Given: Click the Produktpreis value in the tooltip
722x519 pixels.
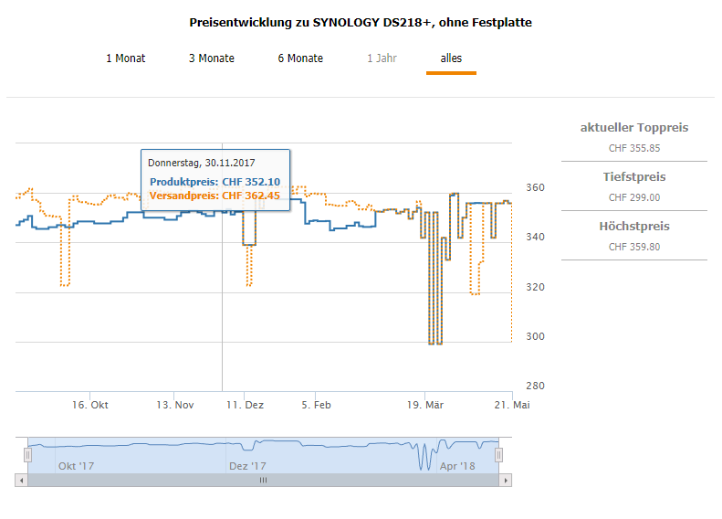Looking at the screenshot, I should point(251,182).
